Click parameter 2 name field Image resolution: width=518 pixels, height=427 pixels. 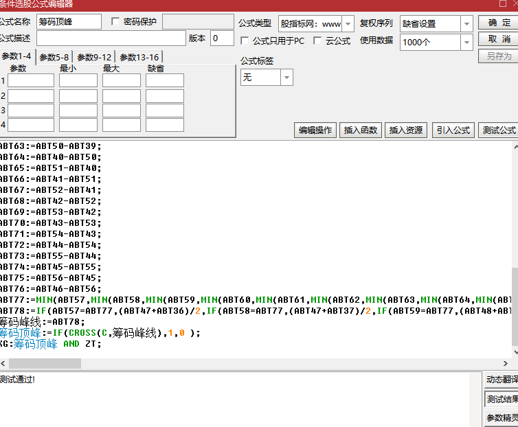pos(31,96)
